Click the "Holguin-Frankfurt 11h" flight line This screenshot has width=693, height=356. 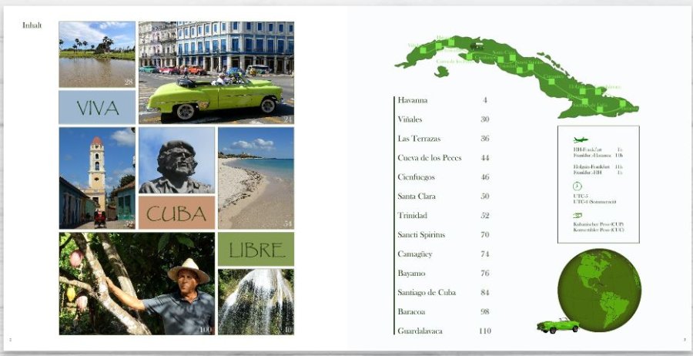598,166
